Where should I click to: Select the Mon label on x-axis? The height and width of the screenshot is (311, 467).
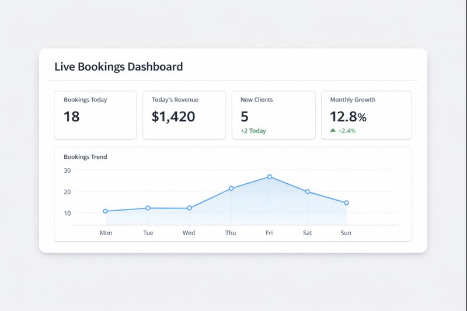(106, 233)
